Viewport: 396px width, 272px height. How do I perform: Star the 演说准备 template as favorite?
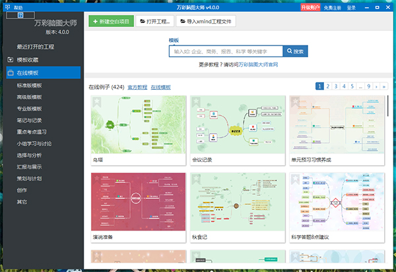point(97,180)
